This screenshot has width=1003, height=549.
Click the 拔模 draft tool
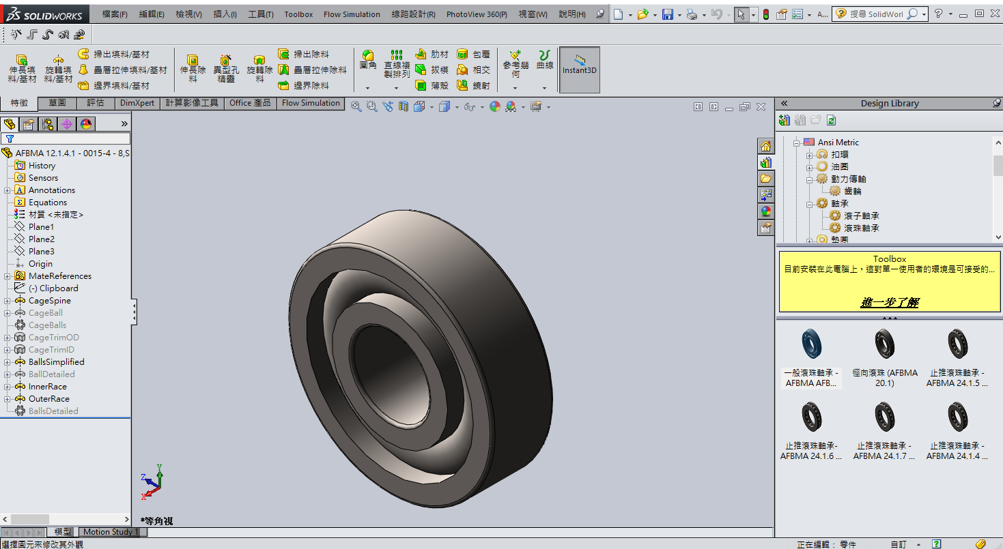(x=432, y=70)
